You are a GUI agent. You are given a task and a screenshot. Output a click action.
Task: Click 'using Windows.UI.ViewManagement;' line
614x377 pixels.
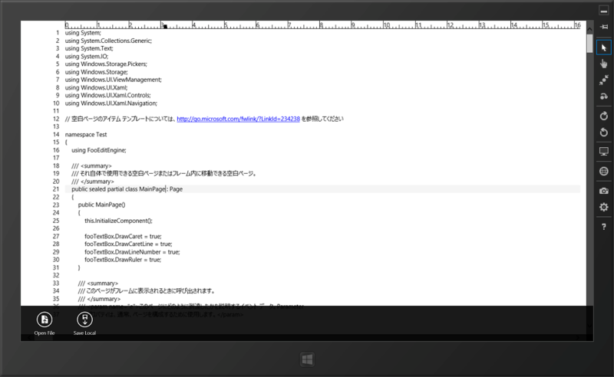tap(113, 80)
